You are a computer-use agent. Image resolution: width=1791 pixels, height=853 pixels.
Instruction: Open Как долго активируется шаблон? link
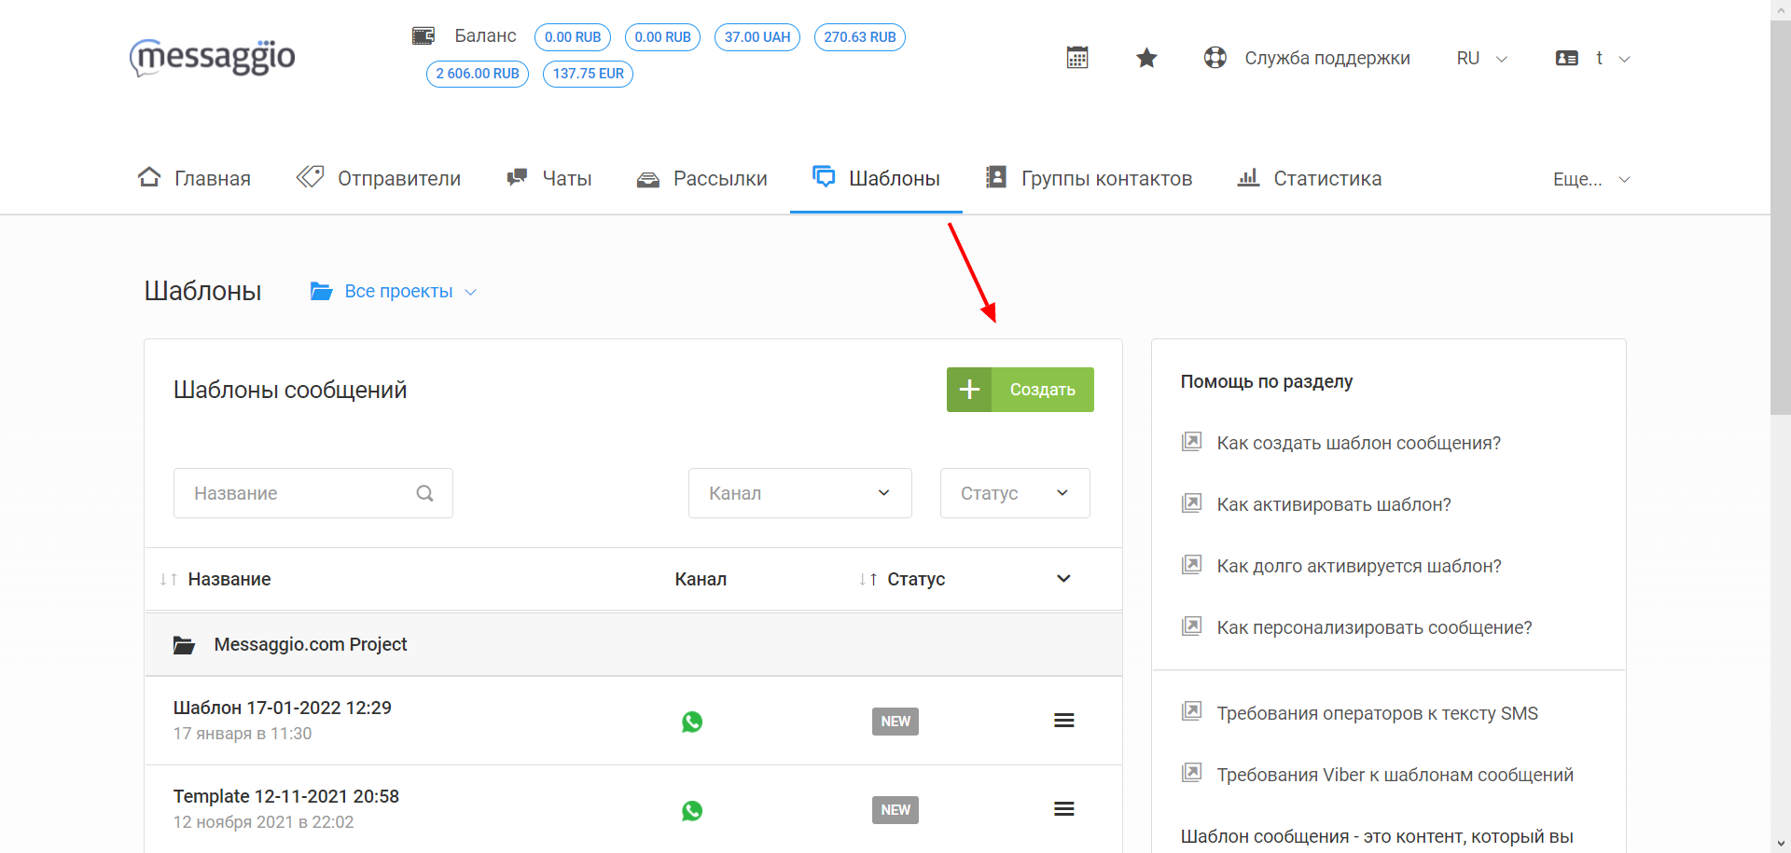point(1359,566)
